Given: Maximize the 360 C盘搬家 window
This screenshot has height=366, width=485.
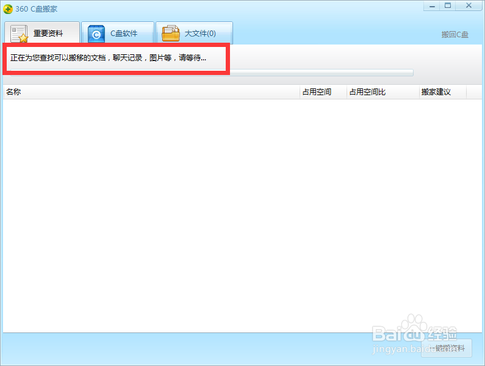Looking at the screenshot, I should click(x=448, y=6).
